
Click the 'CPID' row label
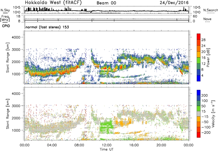pos(6,26)
